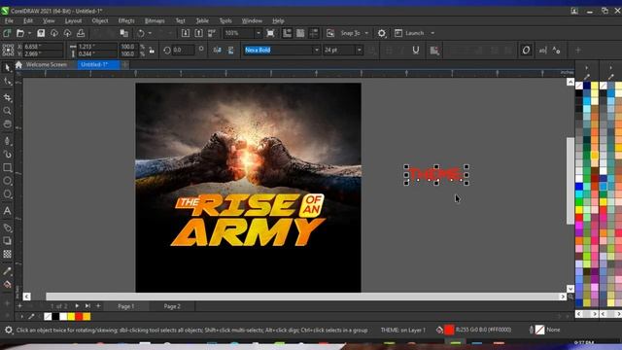
Task: Click the Launch button
Action: click(410, 33)
